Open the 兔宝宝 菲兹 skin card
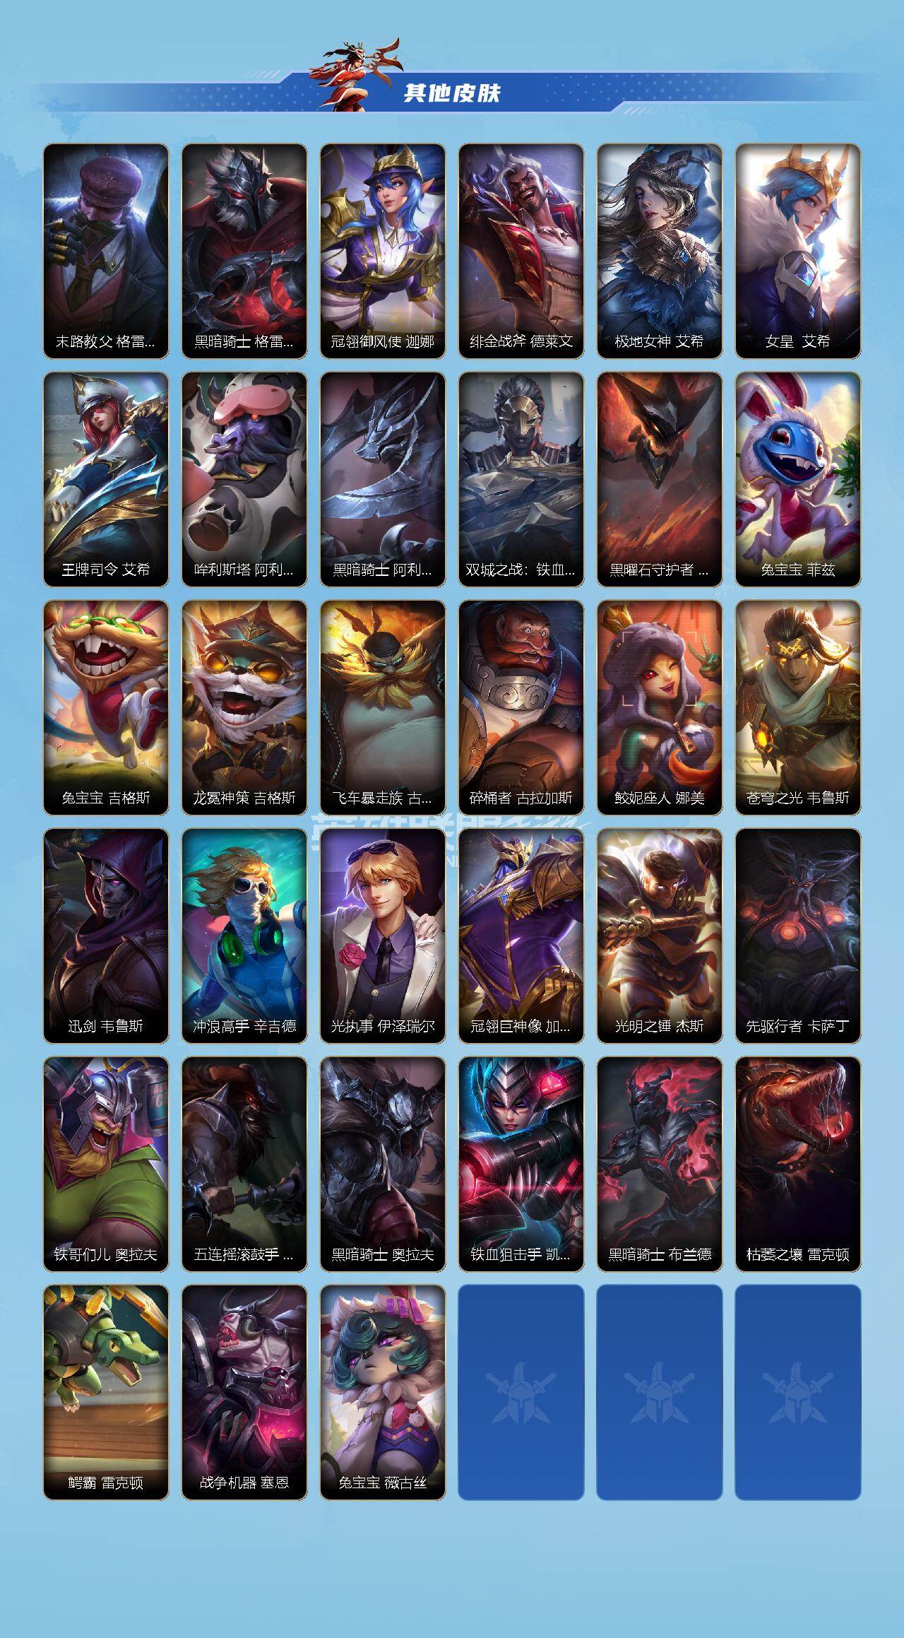The image size is (904, 1638). click(798, 479)
